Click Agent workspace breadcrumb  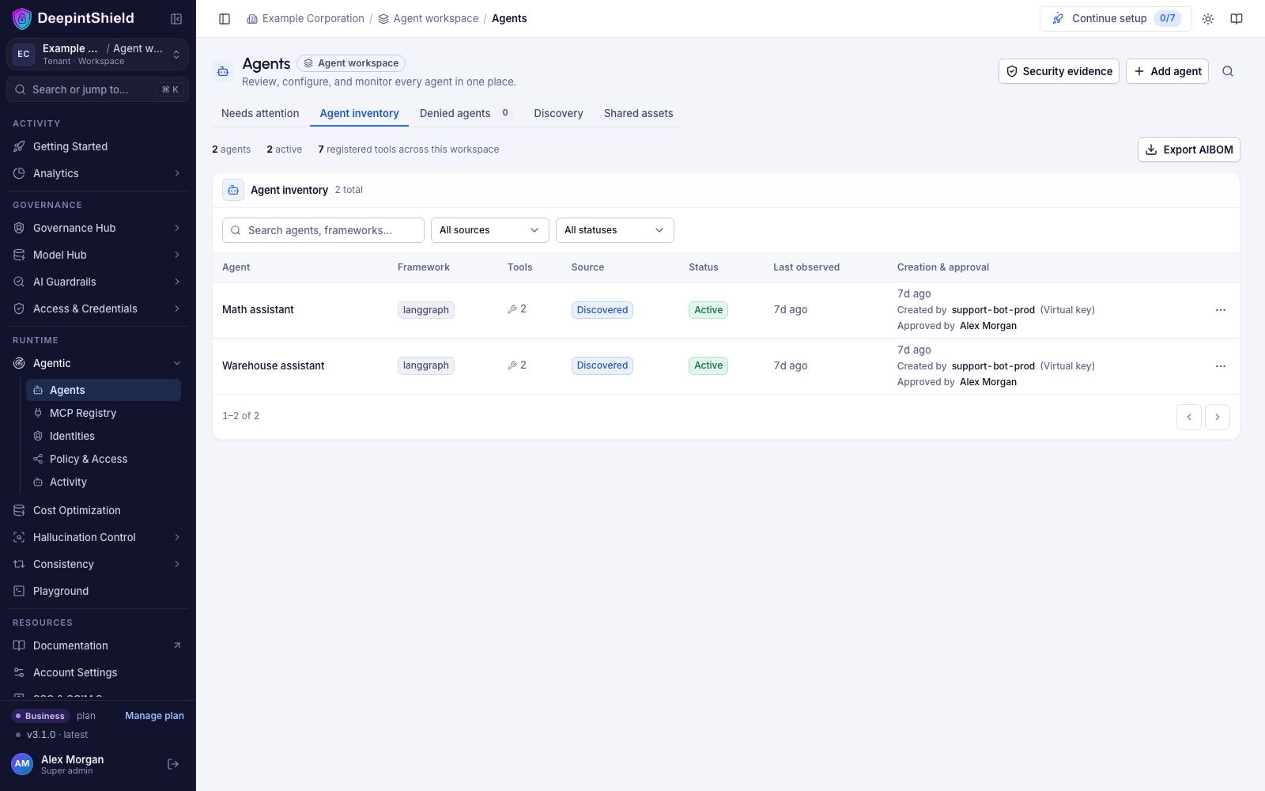[x=428, y=18]
